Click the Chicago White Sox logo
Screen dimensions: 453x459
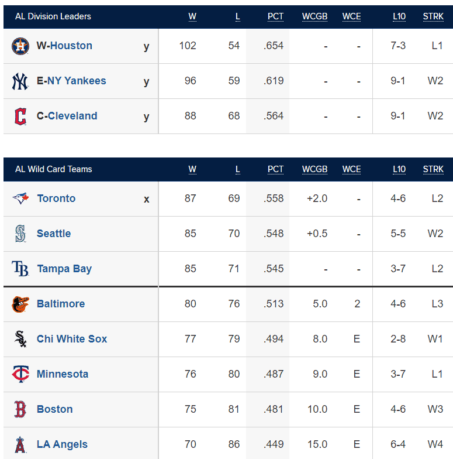pyautogui.click(x=20, y=338)
